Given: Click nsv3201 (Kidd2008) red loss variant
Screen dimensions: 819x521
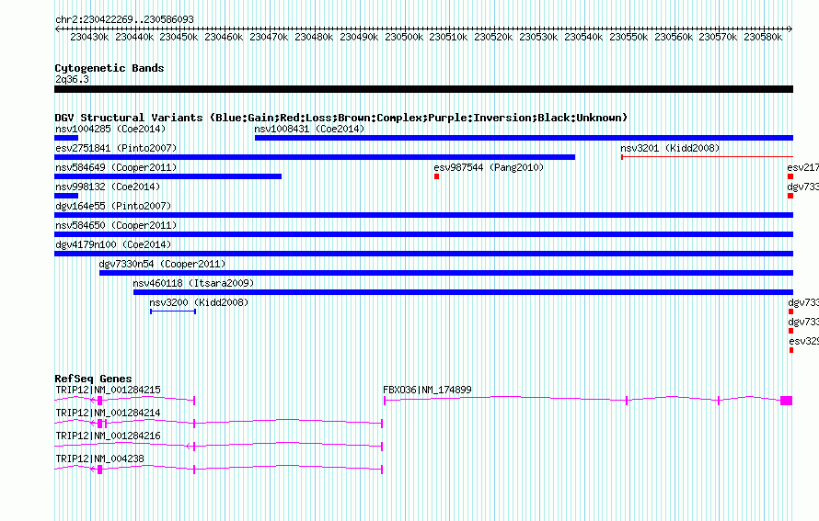Looking at the screenshot, I should click(708, 156).
